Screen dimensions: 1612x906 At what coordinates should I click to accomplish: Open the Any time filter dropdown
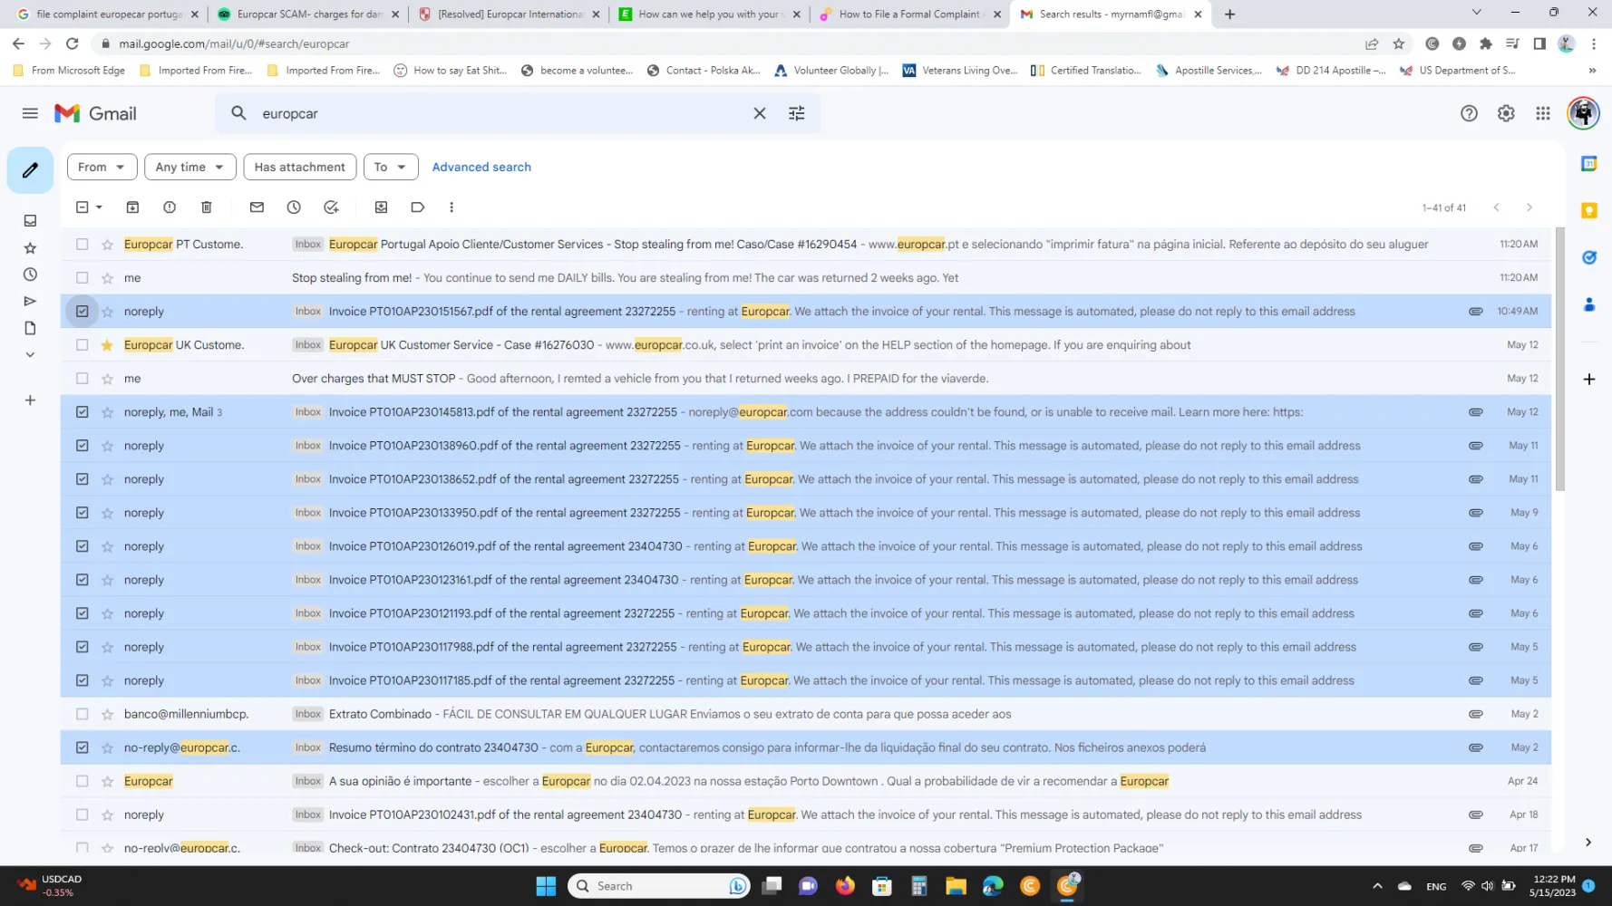[x=189, y=167]
